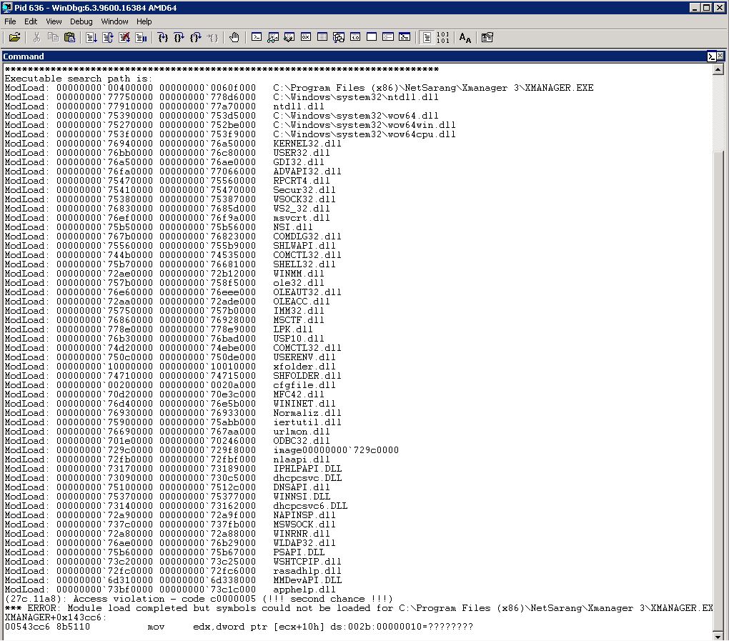The width and height of the screenshot is (729, 641).
Task: Break into the debugger with the hand icon
Action: [234, 37]
